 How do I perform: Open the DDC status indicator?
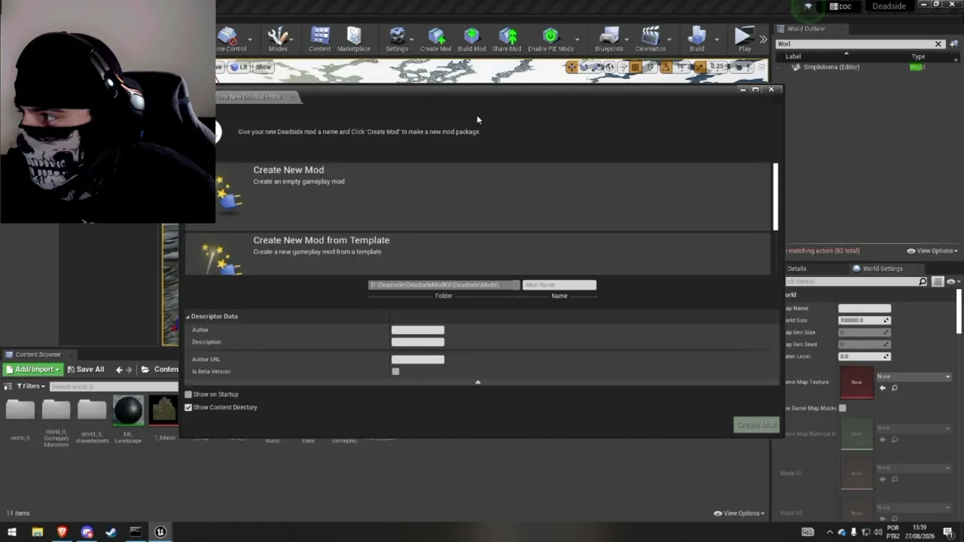click(x=840, y=7)
